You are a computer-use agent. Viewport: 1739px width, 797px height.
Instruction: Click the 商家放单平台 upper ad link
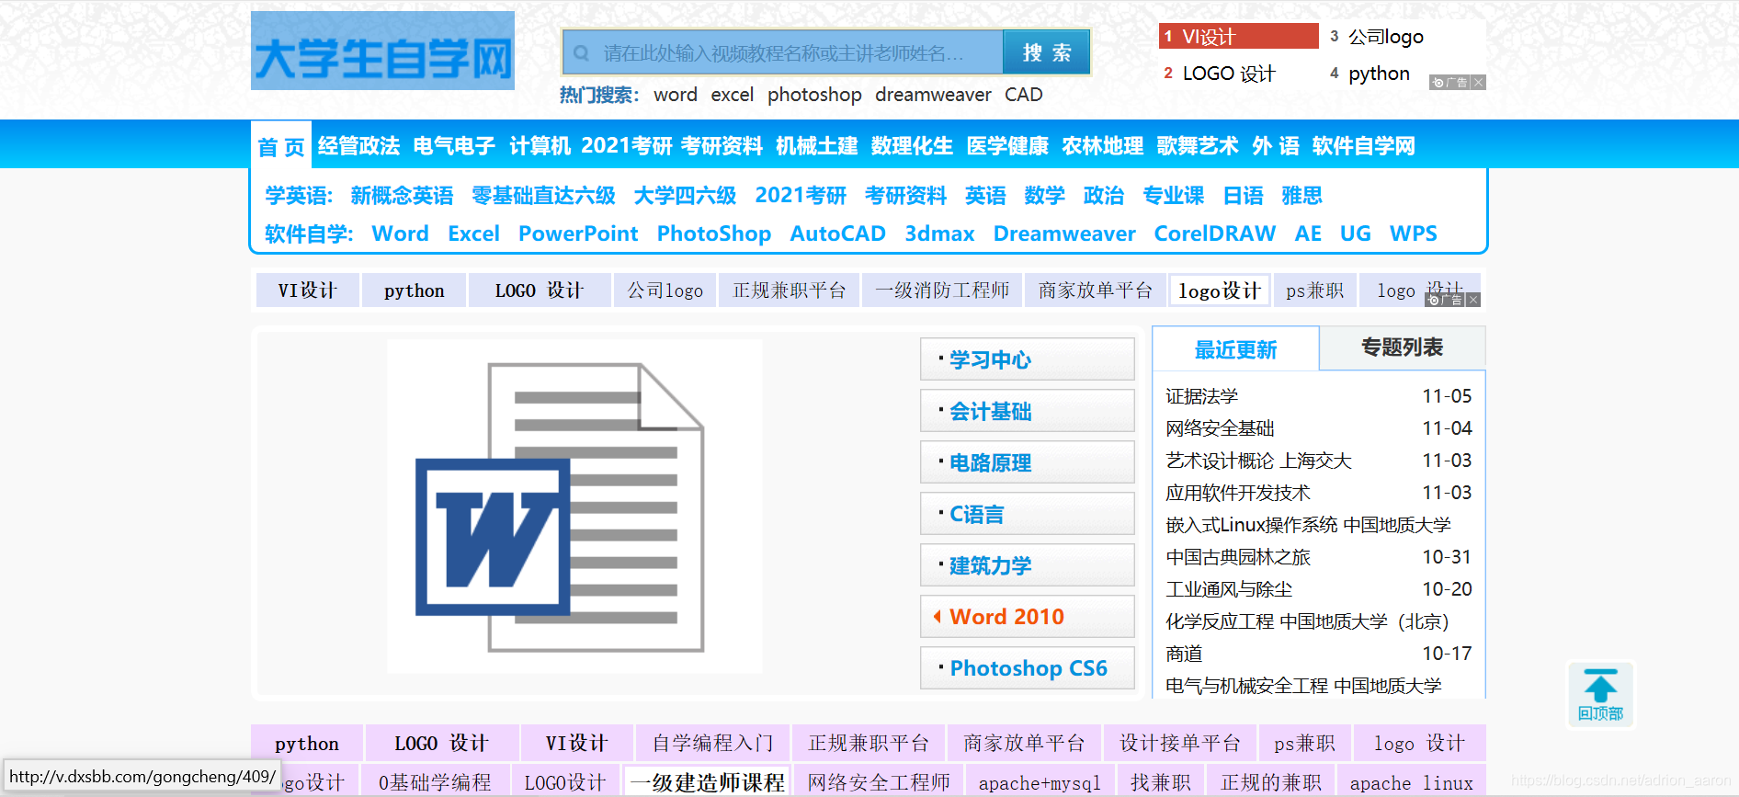[1095, 290]
